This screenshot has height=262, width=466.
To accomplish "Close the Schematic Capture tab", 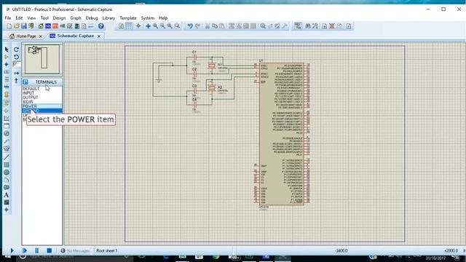I will point(99,36).
